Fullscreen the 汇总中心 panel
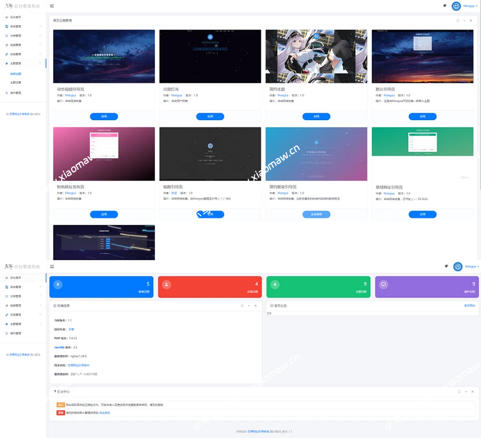 click(x=458, y=392)
